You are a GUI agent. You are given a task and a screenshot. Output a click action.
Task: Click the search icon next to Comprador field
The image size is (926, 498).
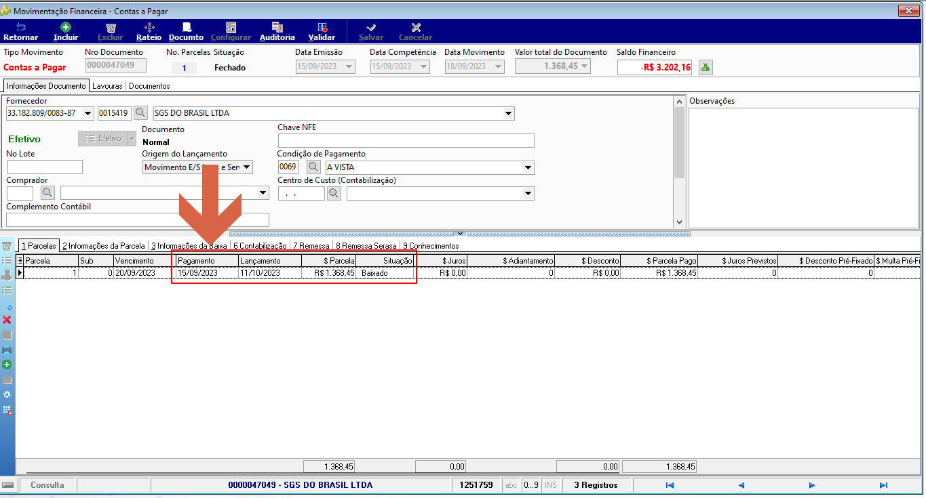tap(47, 193)
